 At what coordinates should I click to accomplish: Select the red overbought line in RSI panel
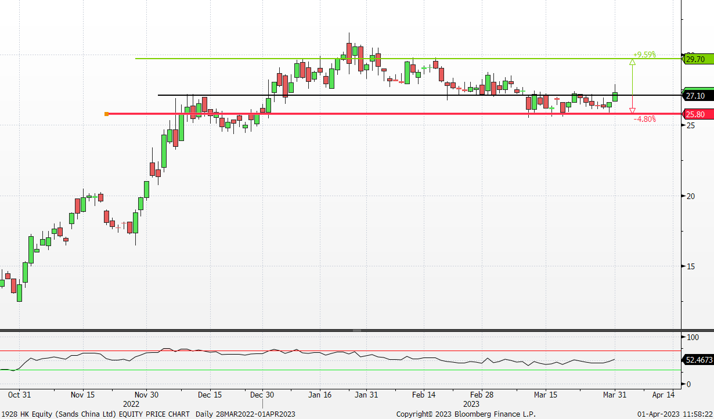[340, 351]
